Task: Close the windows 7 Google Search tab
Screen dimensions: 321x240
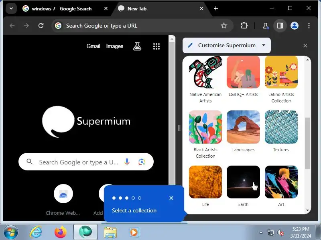Action: pos(106,8)
